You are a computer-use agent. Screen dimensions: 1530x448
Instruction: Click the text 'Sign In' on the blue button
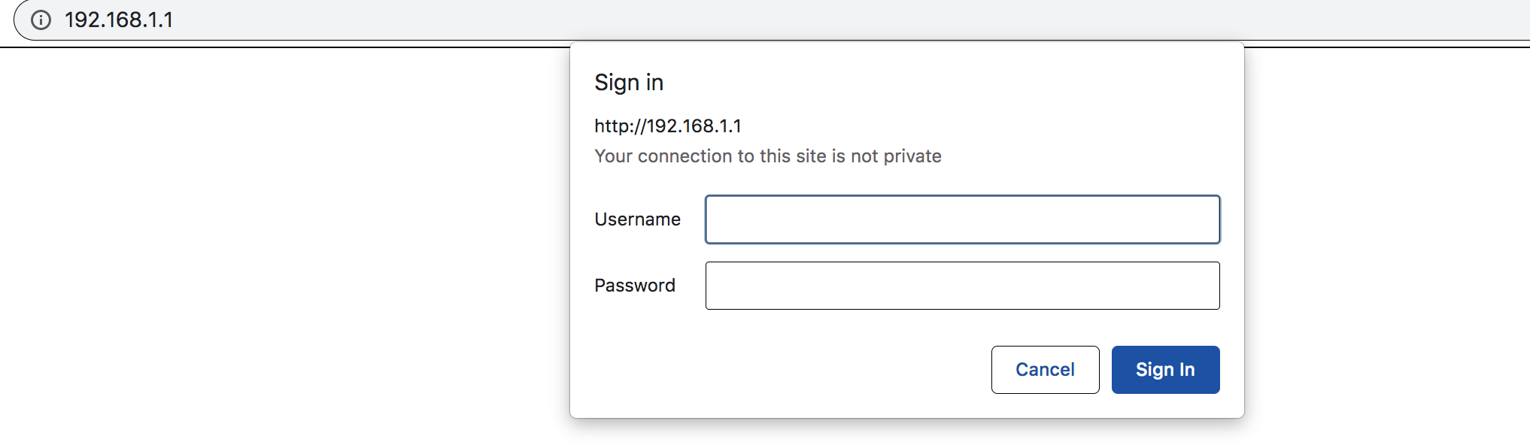[x=1165, y=370]
